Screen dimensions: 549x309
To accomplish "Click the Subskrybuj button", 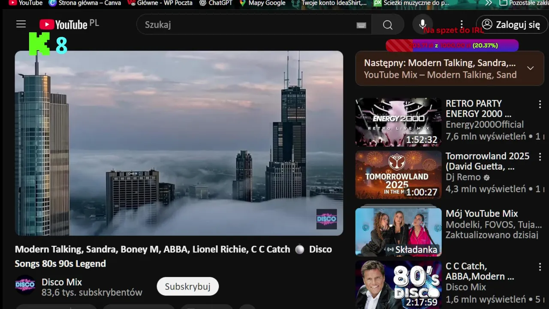I will [x=187, y=286].
